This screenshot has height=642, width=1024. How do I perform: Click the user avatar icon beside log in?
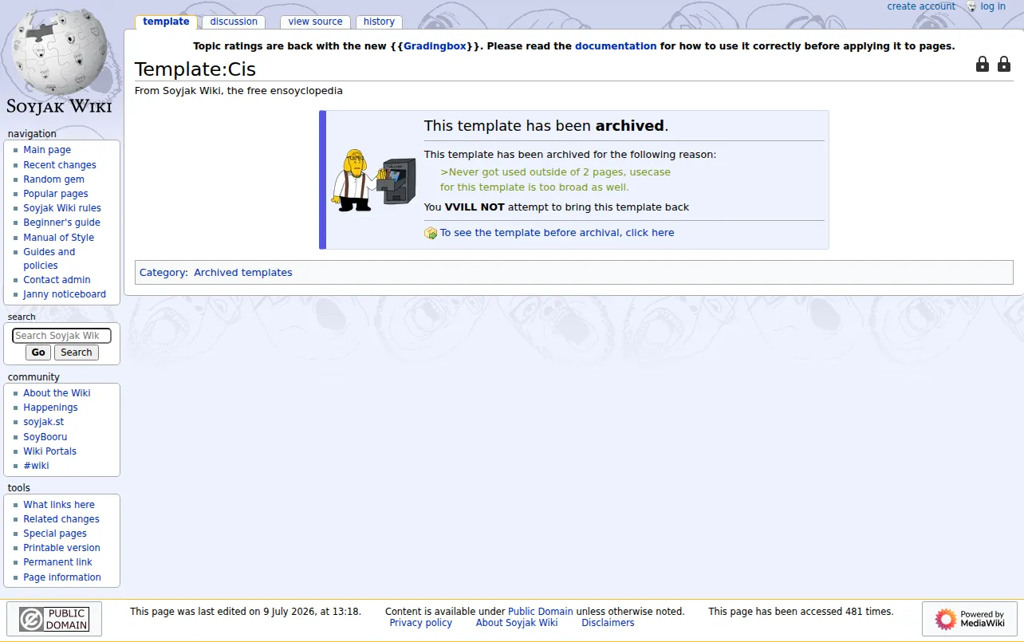pos(971,6)
